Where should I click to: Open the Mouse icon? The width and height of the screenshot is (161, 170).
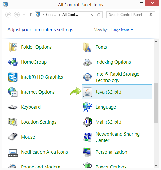13,136
